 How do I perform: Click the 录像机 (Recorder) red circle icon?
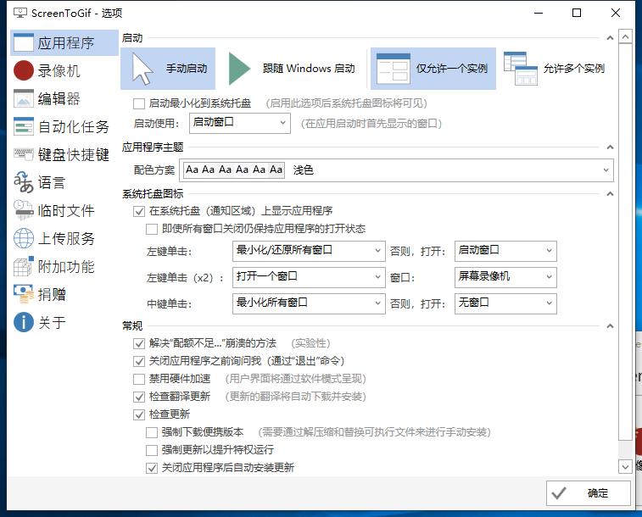click(24, 71)
